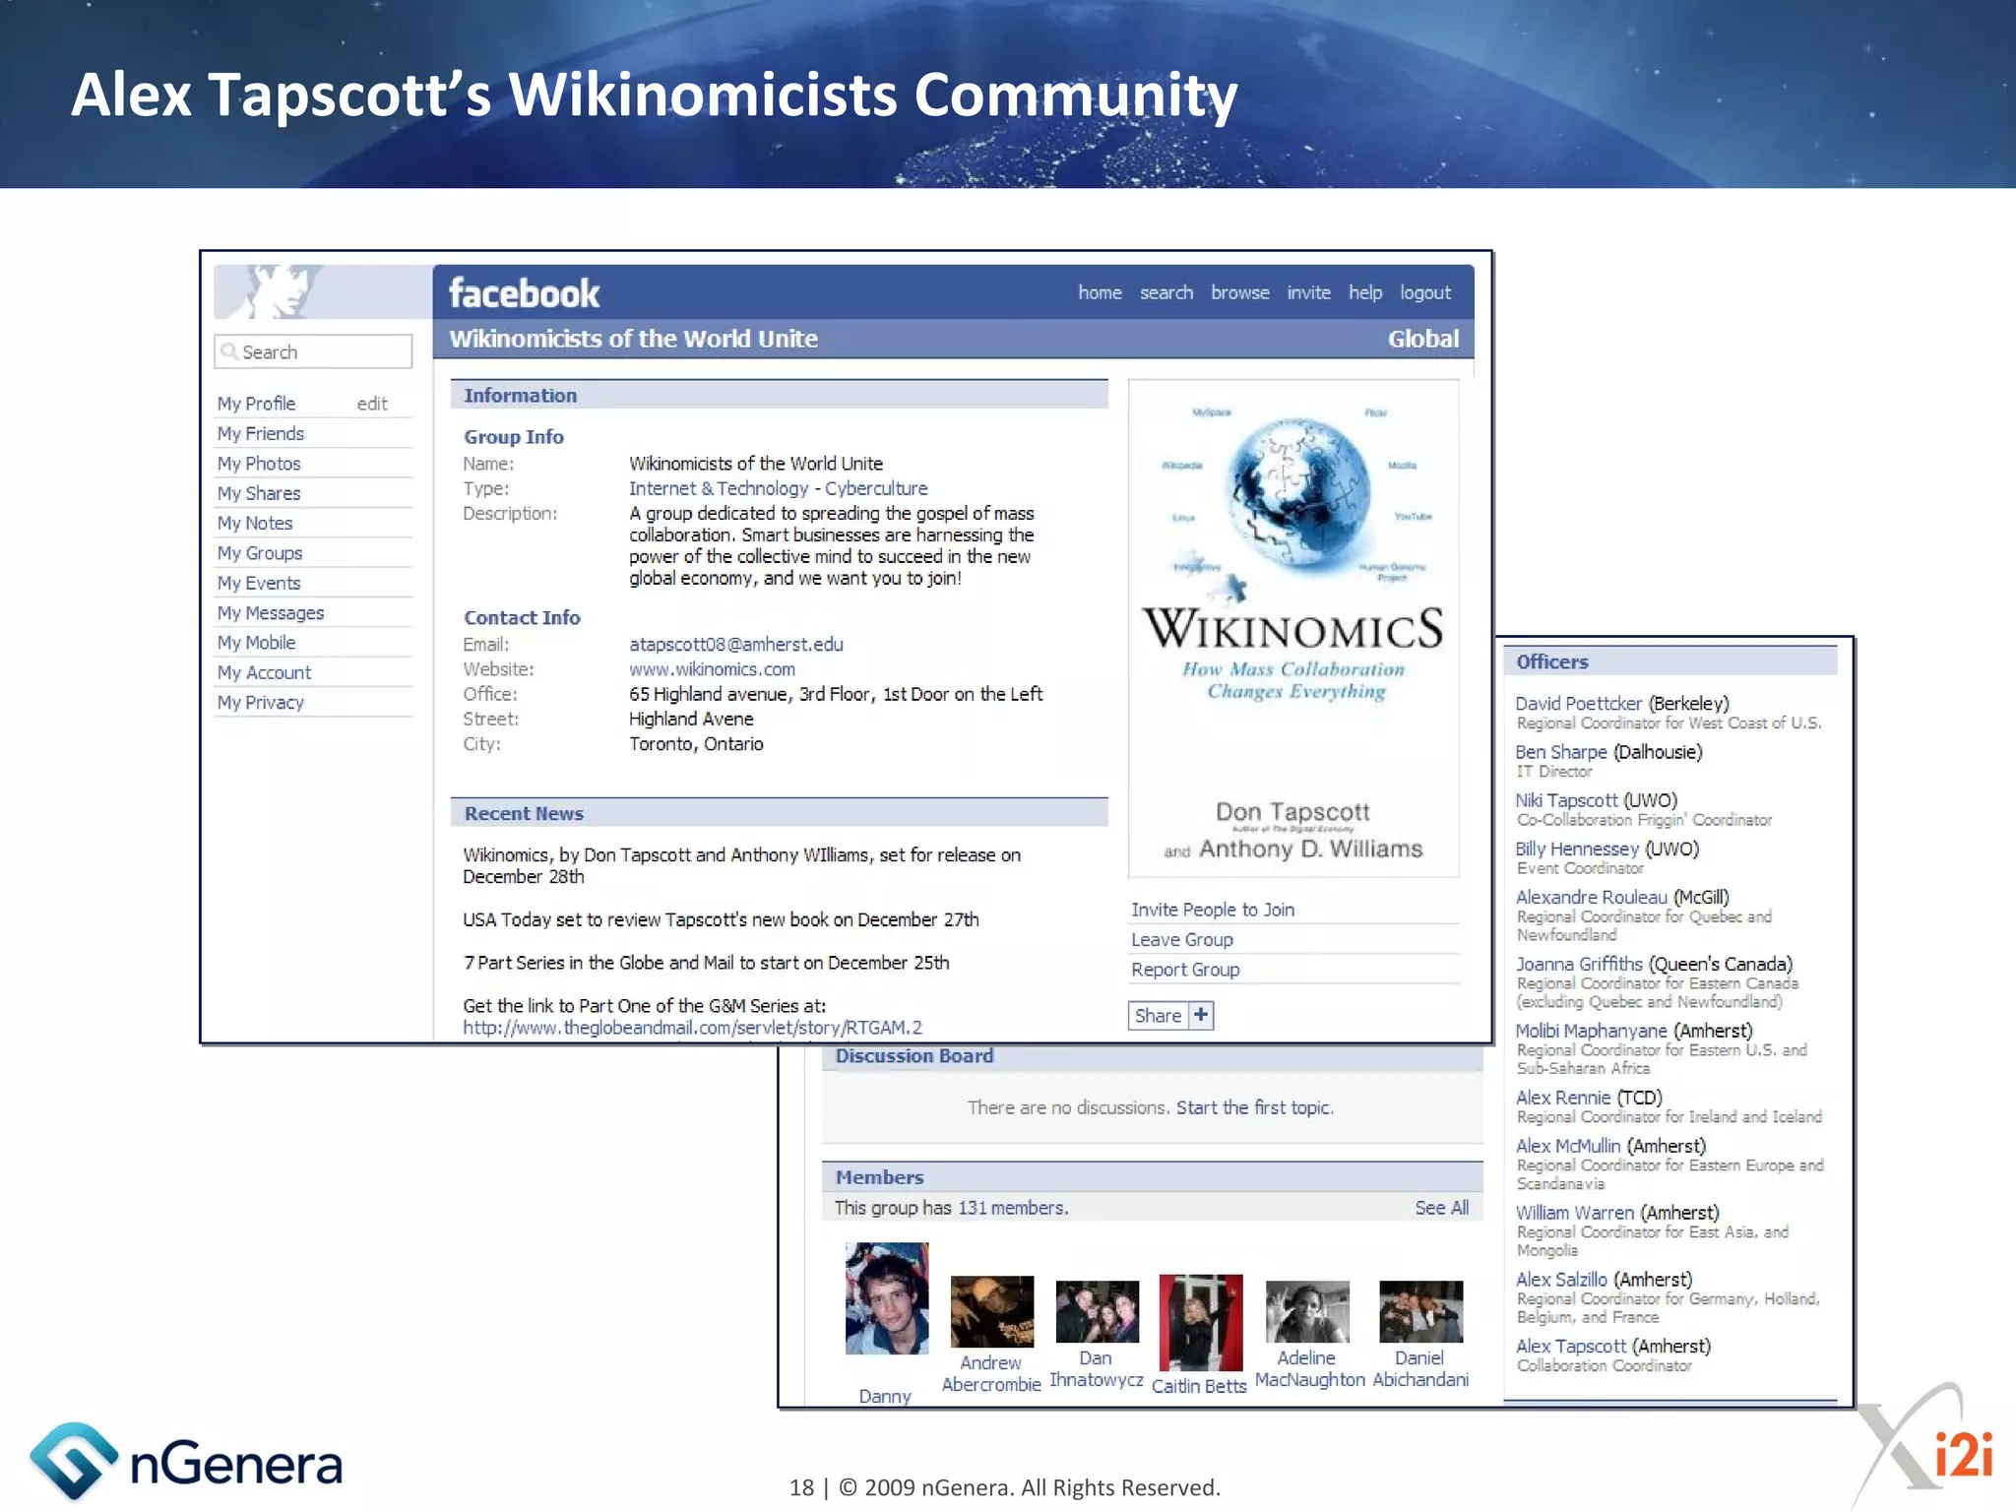This screenshot has width=2016, height=1512.
Task: Click Leave Group
Action: tap(1181, 940)
